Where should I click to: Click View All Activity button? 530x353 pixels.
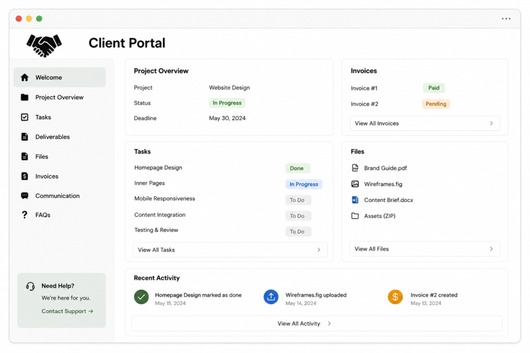tap(317, 324)
